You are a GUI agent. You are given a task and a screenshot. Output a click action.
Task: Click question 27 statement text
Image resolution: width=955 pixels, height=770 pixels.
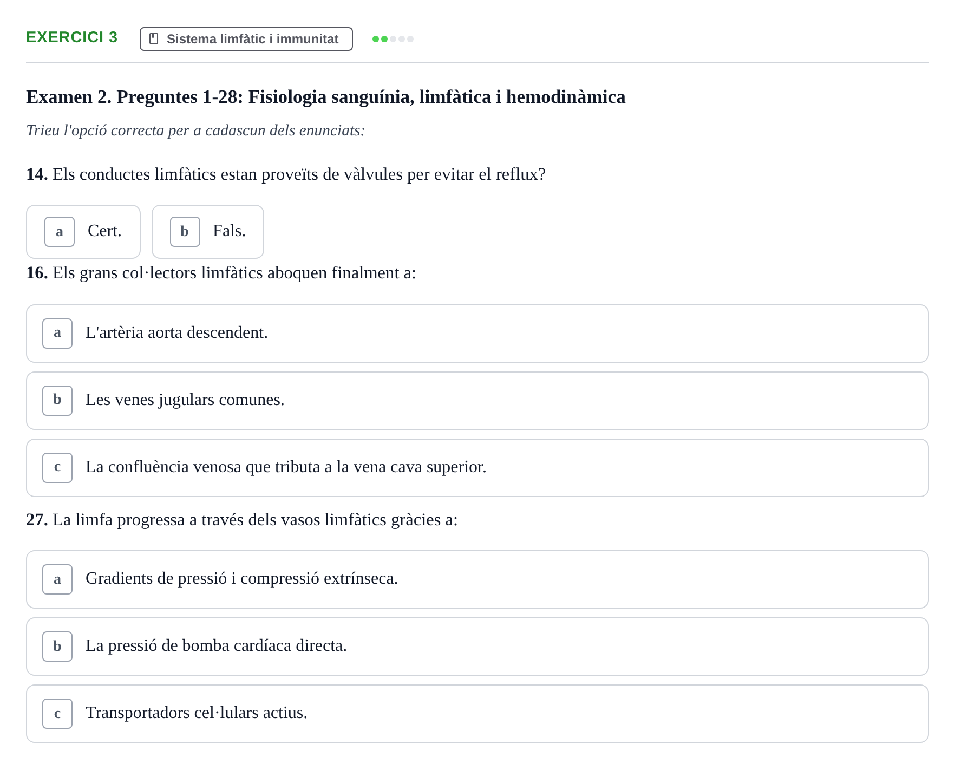point(242,520)
